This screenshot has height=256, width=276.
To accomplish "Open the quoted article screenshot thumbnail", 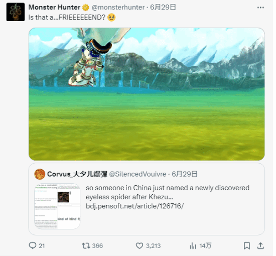I will pos(57,206).
